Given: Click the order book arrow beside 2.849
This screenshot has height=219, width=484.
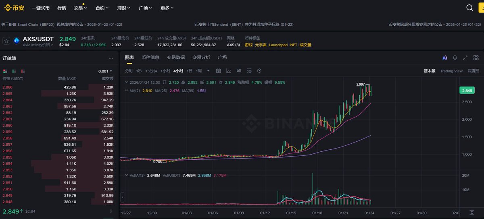Looking at the screenshot, I should tap(111, 211).
